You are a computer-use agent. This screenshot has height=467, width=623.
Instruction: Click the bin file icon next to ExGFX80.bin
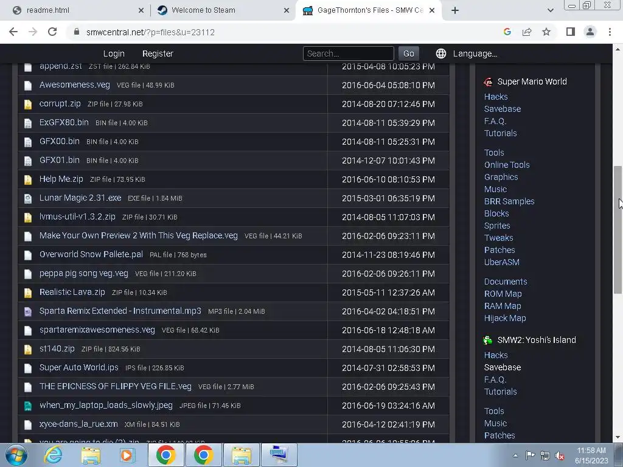click(28, 123)
